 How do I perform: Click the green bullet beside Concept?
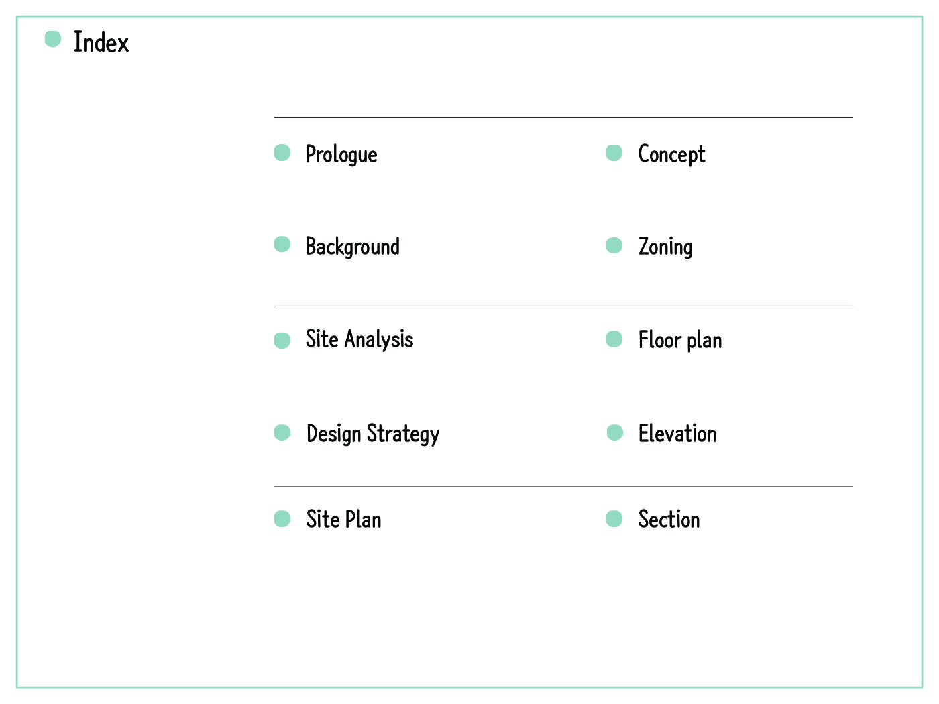[x=614, y=153]
